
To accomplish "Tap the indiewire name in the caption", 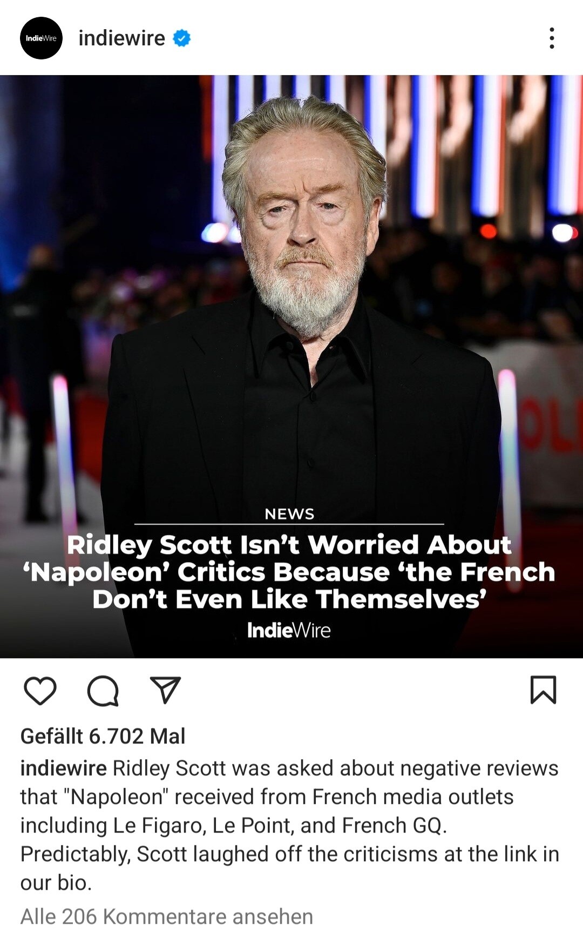I will pos(63,768).
